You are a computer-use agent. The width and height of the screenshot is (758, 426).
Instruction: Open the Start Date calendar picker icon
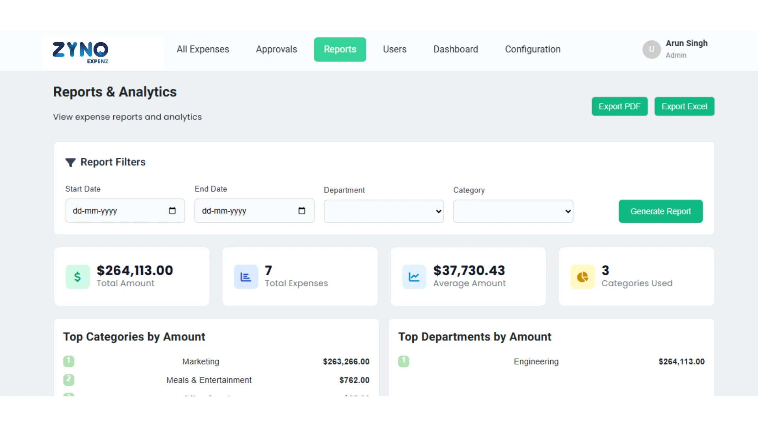pos(172,211)
